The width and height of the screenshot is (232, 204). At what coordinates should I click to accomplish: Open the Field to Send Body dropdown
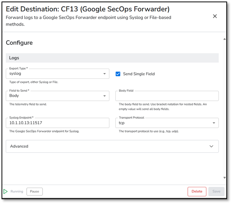pos(58,96)
